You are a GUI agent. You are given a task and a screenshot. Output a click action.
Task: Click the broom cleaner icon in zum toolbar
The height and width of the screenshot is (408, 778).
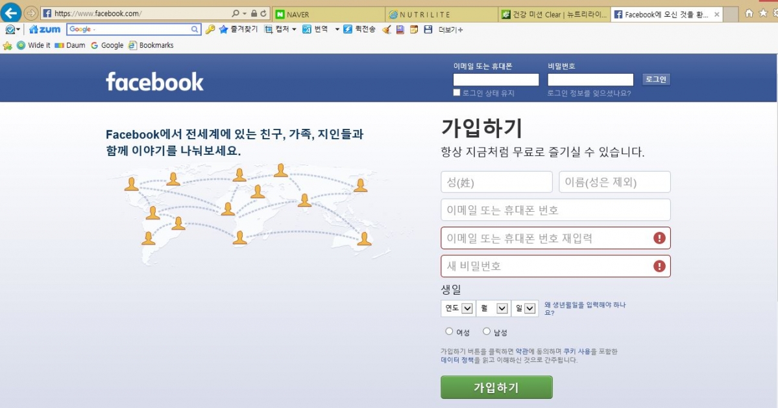387,30
